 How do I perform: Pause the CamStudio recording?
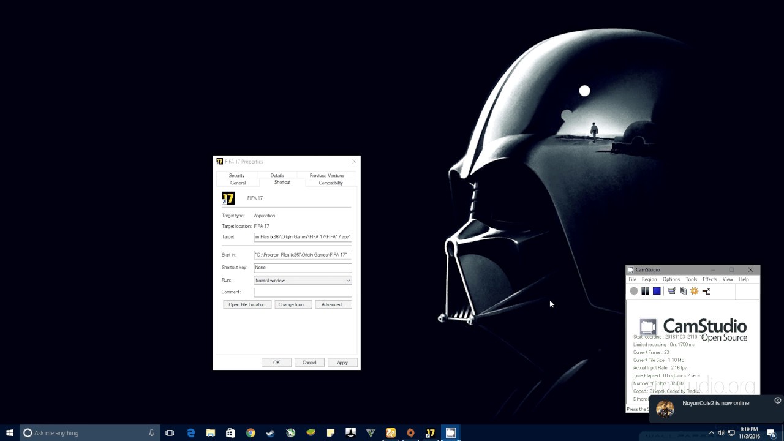(645, 291)
